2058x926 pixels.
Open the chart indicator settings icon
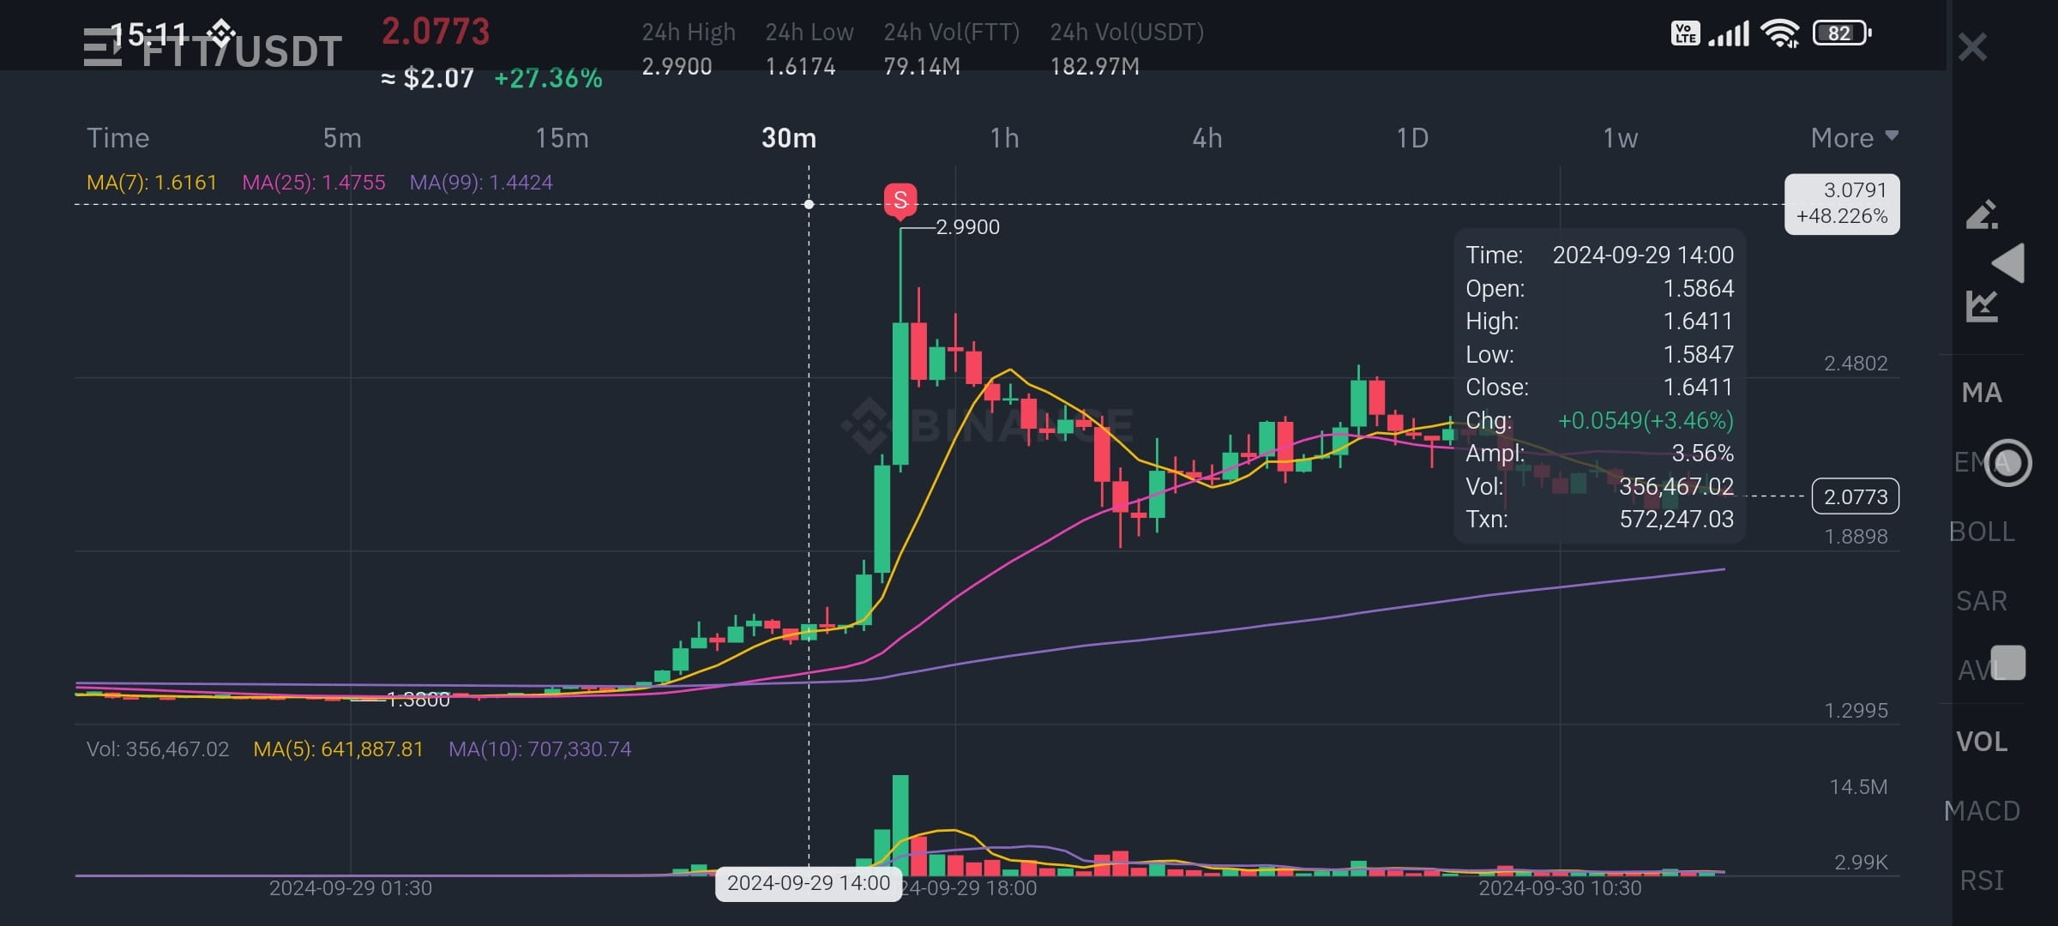pyautogui.click(x=1982, y=306)
